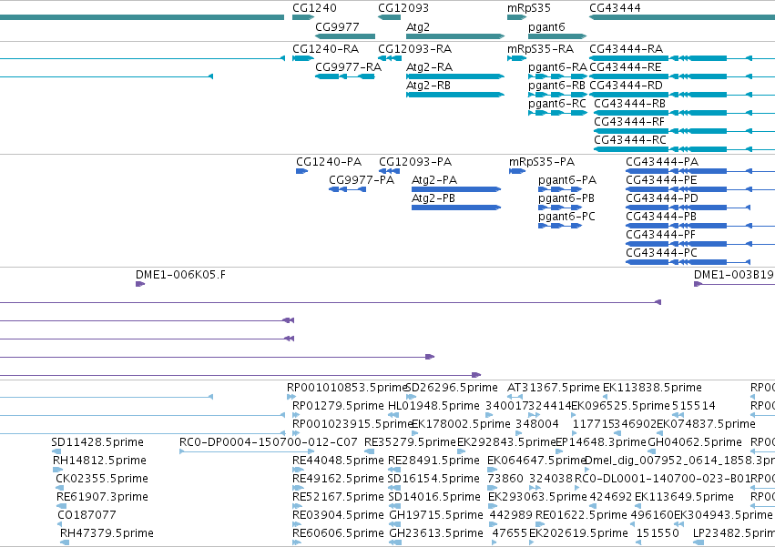Click transcript CG9977-RA
The height and width of the screenshot is (547, 775).
pos(349,67)
